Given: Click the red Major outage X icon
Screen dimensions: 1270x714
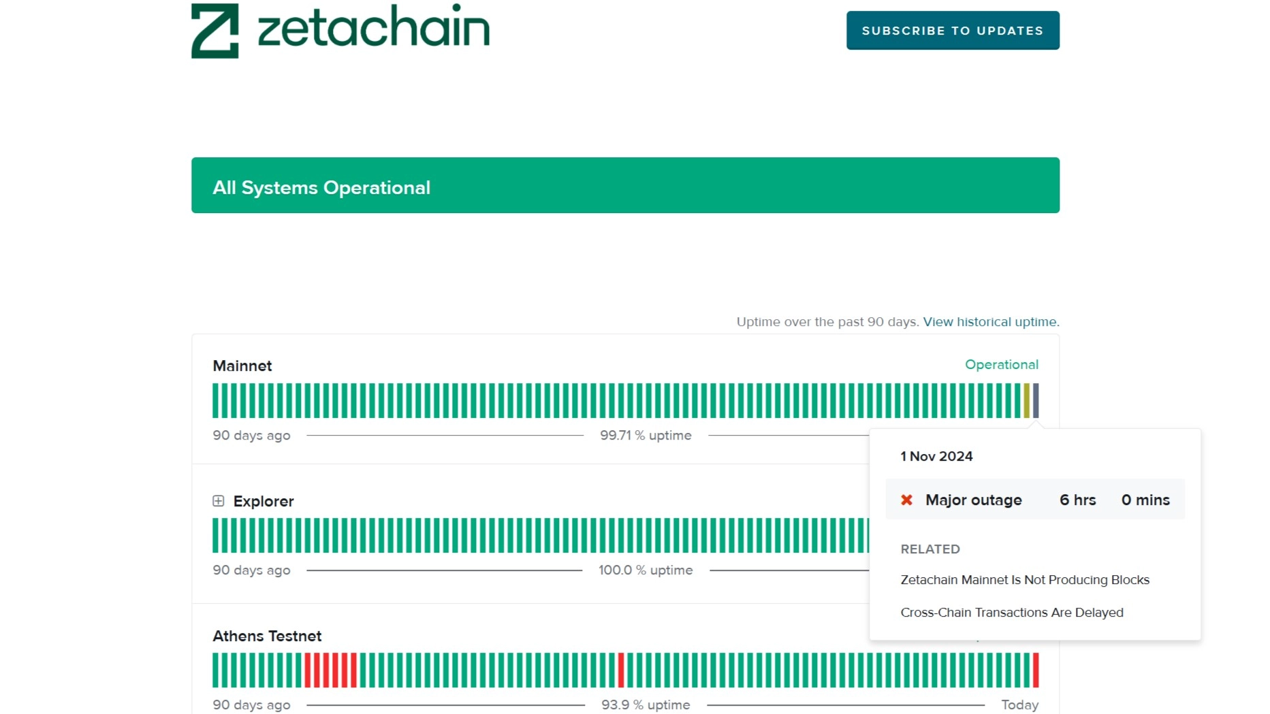Looking at the screenshot, I should pos(906,500).
